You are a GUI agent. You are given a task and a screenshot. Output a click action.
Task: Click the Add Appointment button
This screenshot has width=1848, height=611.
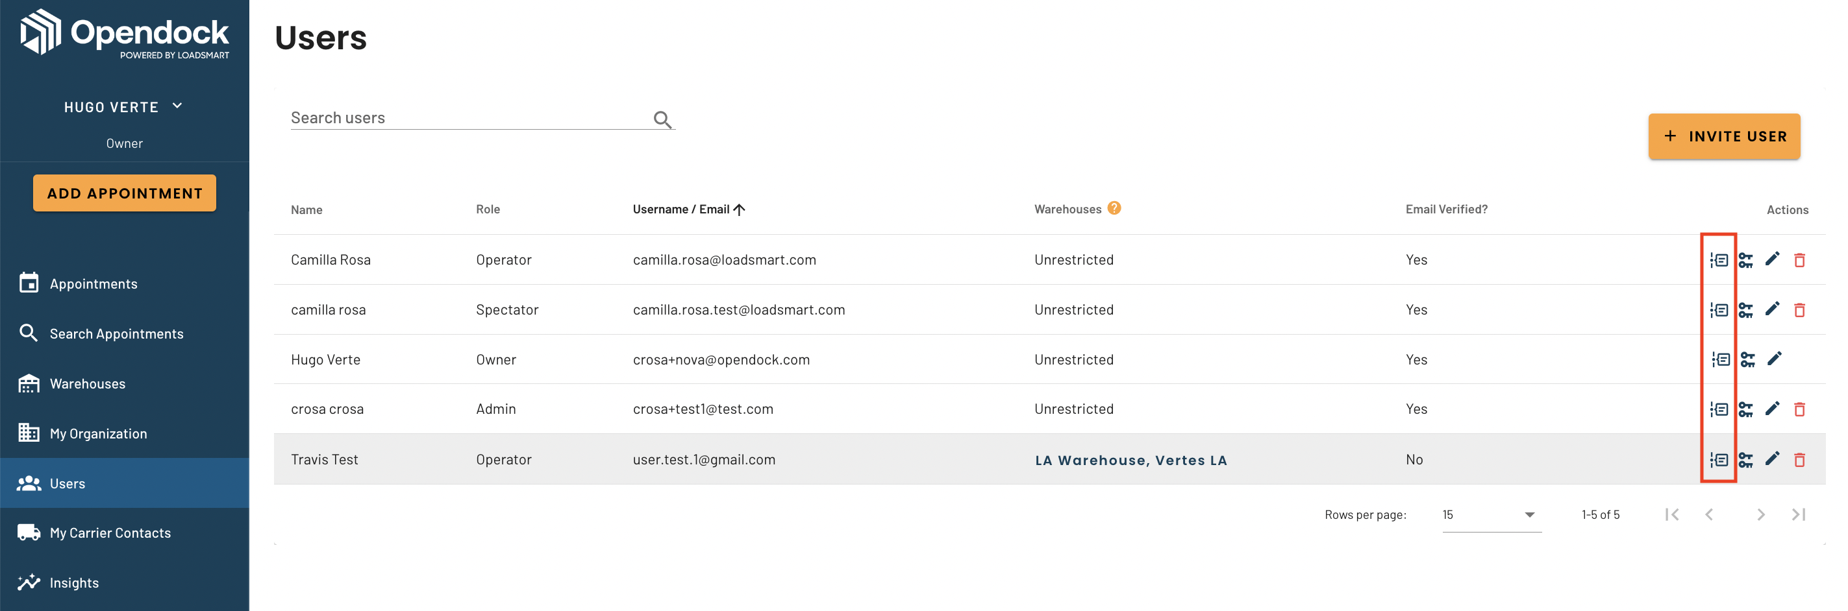(124, 193)
